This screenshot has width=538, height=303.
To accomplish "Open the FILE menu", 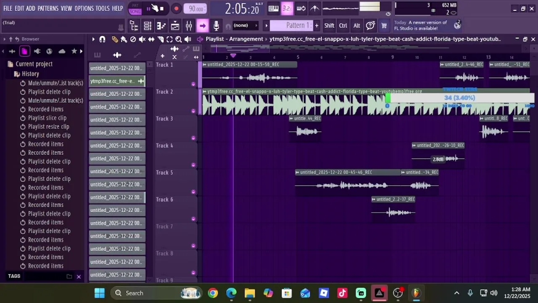I will [8, 8].
